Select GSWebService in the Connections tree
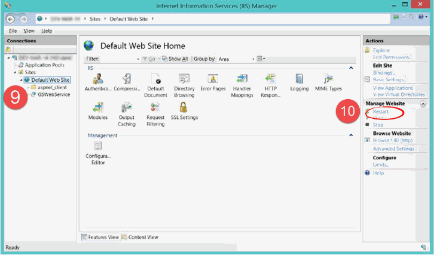The width and height of the screenshot is (434, 255). [53, 94]
